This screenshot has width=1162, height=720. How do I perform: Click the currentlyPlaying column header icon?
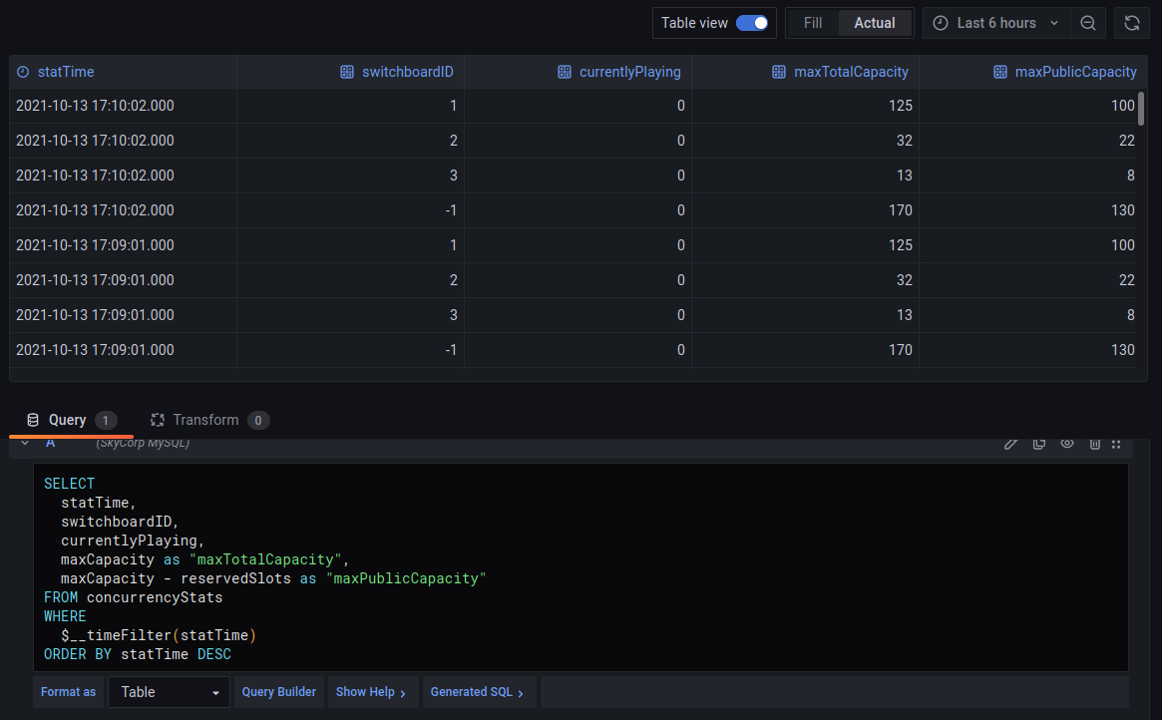[565, 72]
